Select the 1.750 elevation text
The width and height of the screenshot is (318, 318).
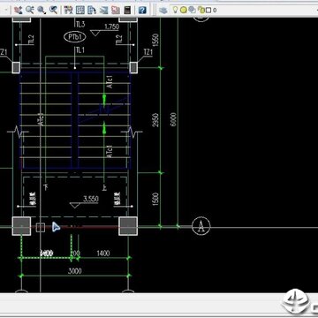111,26
